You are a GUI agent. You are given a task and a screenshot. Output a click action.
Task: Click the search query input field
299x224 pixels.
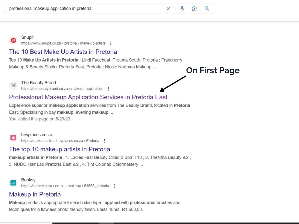pos(86,9)
